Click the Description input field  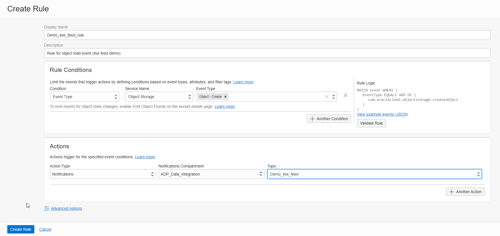click(267, 53)
